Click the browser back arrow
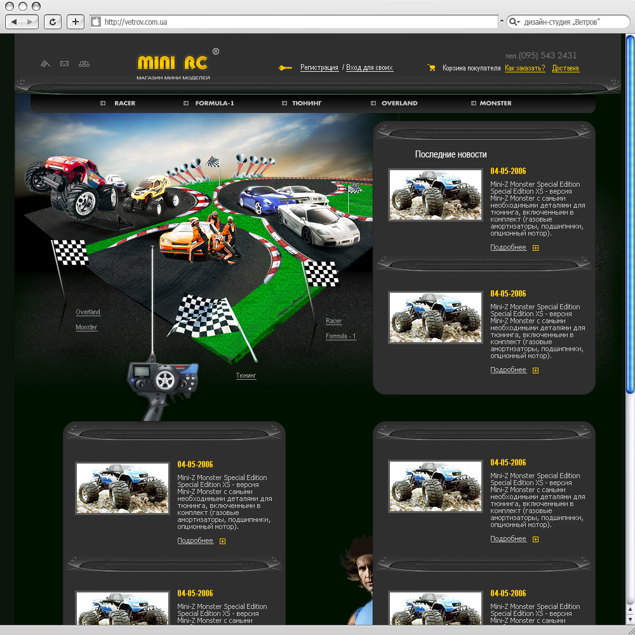 pos(15,22)
